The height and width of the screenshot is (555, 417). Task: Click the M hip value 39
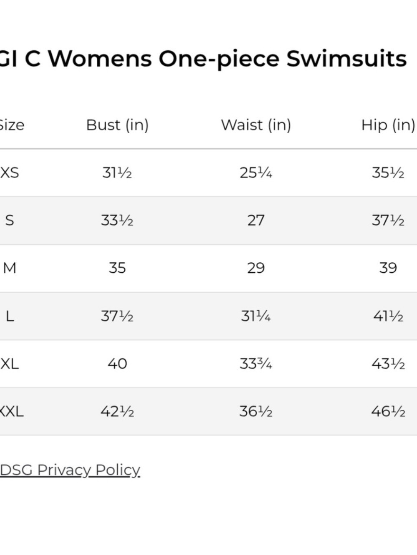(x=388, y=268)
